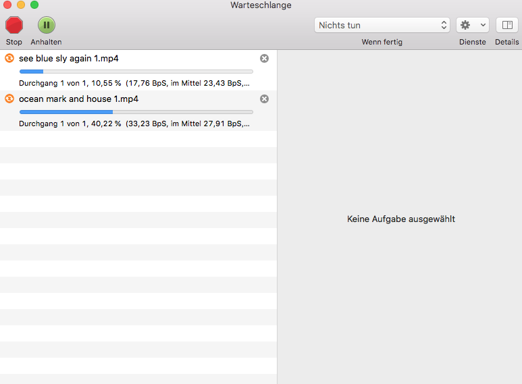522x384 pixels.
Task: Click the 'Anhalten' label under the pause icon
Action: tap(46, 42)
